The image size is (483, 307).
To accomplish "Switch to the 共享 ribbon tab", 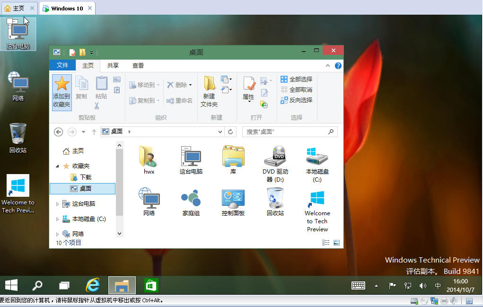I will pyautogui.click(x=113, y=66).
